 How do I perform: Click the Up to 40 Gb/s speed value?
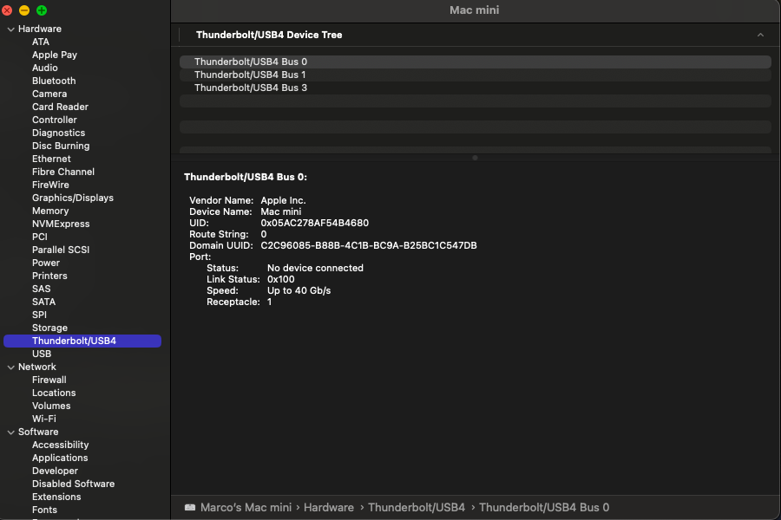299,290
